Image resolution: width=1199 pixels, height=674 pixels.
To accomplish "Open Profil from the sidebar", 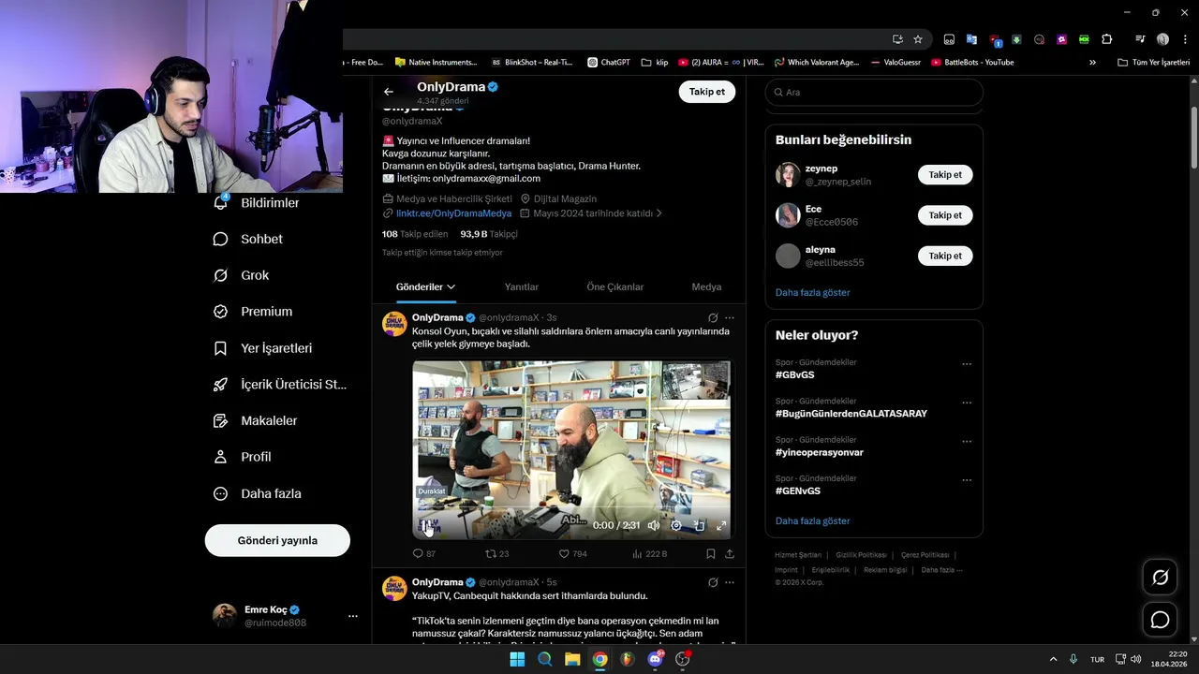I will (243, 457).
